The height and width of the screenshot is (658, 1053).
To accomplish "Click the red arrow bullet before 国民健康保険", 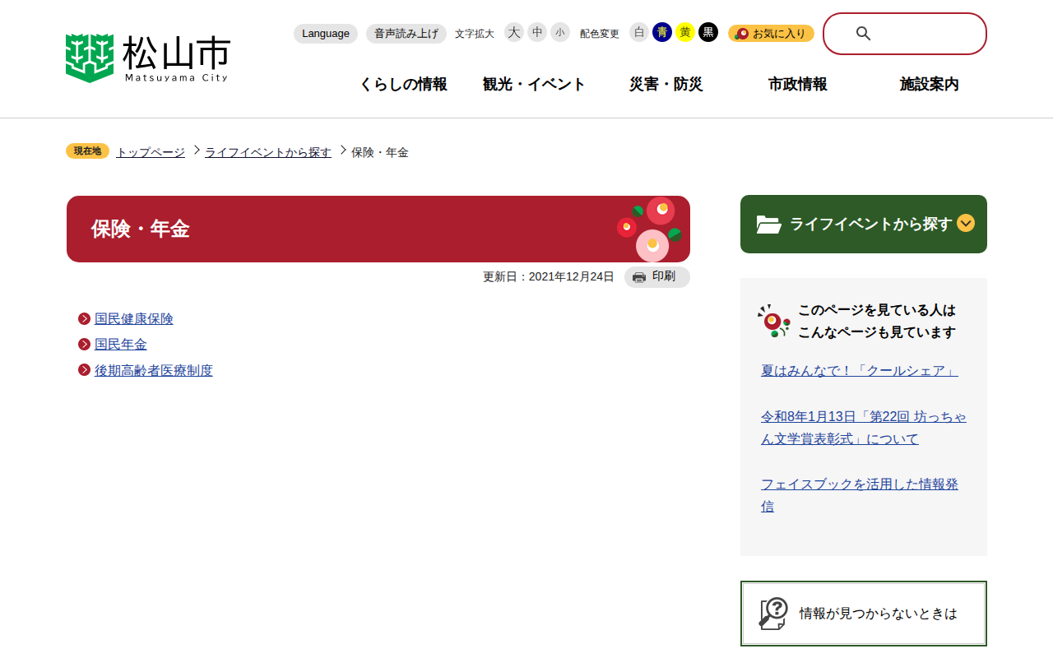I will (84, 319).
